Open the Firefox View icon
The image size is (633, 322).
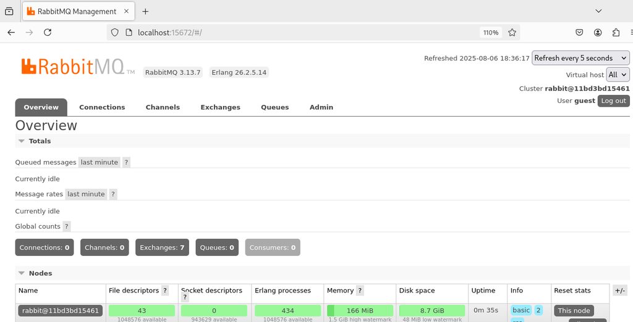point(9,12)
